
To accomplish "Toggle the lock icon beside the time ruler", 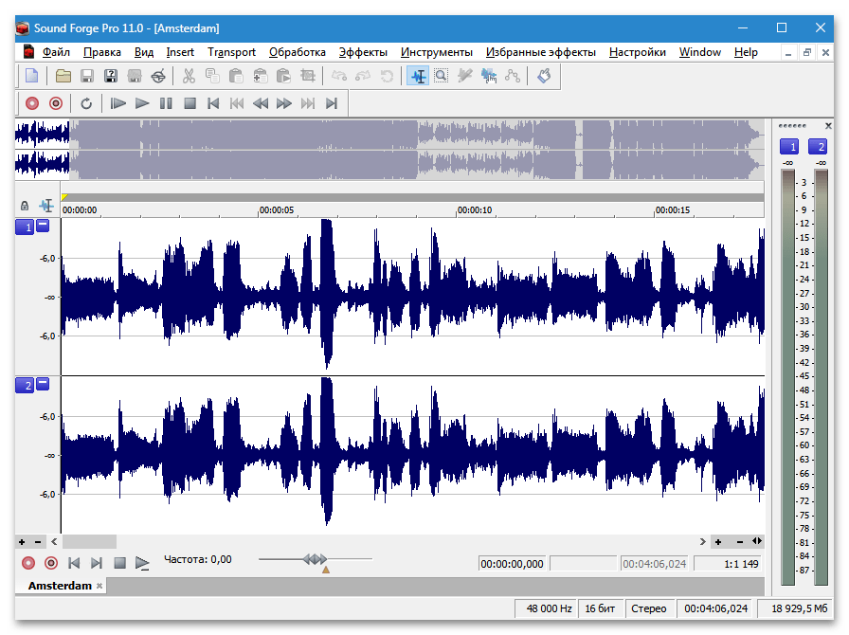I will [x=25, y=206].
